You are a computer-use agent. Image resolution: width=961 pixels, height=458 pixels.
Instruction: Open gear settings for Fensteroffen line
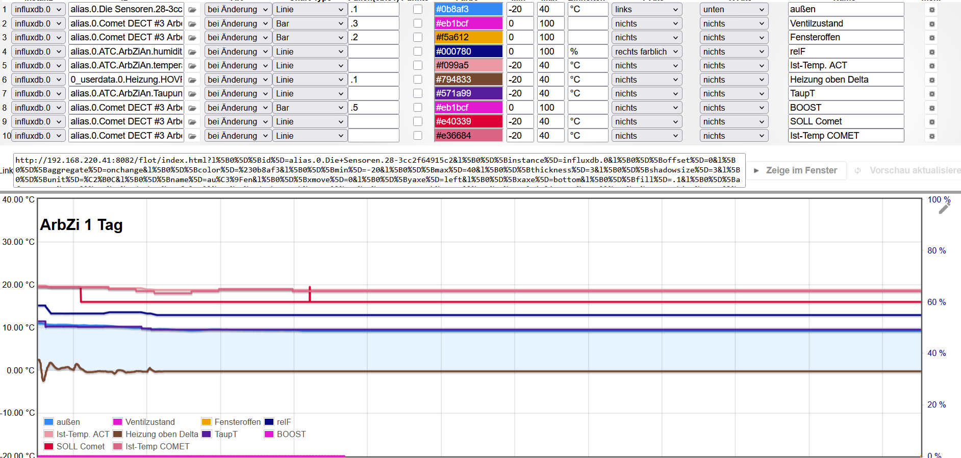click(932, 38)
